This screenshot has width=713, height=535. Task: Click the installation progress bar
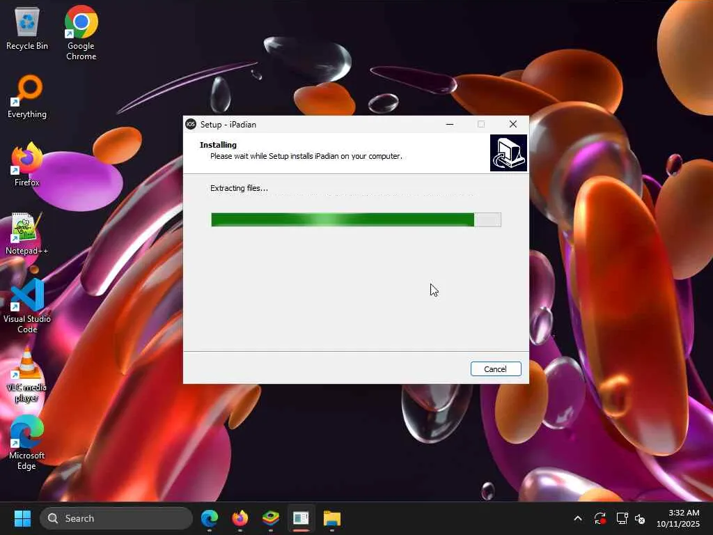(356, 219)
